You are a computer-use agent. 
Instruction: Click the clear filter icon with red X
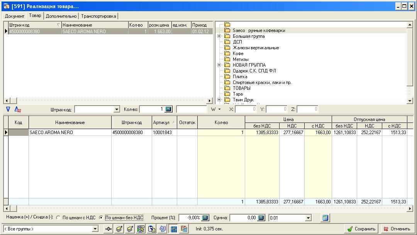click(17, 109)
